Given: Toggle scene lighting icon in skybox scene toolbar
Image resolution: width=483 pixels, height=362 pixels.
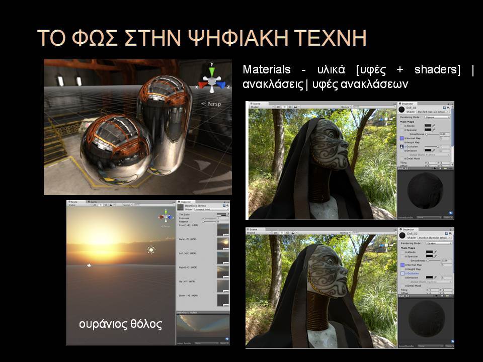Looking at the screenshot, I should point(101,205).
